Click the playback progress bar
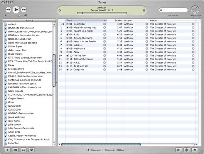The height and width of the screenshot is (154, 204). pos(101,13)
